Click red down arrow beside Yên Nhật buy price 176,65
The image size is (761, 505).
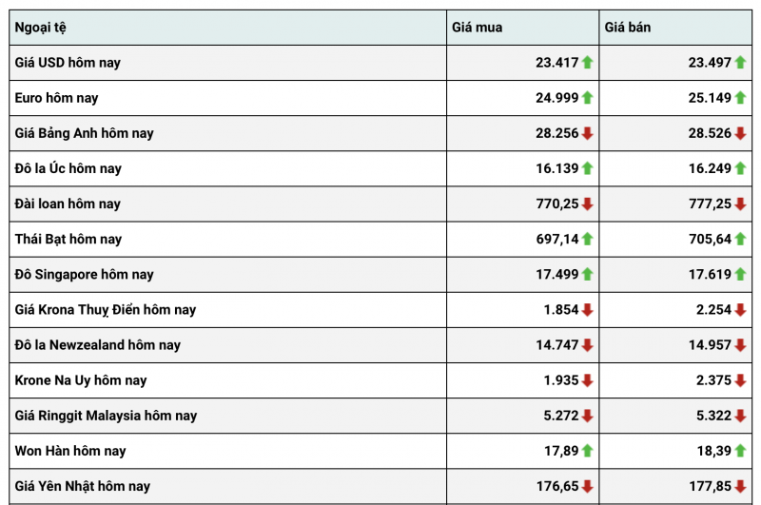tap(587, 486)
